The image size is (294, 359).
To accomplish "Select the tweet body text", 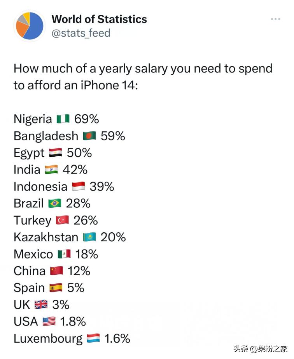I will point(143,76).
